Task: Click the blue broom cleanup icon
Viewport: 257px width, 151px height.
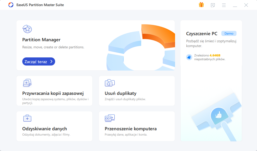Action: 189,57
